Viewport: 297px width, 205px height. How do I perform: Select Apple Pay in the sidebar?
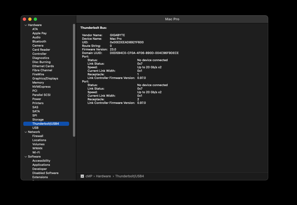click(39, 33)
